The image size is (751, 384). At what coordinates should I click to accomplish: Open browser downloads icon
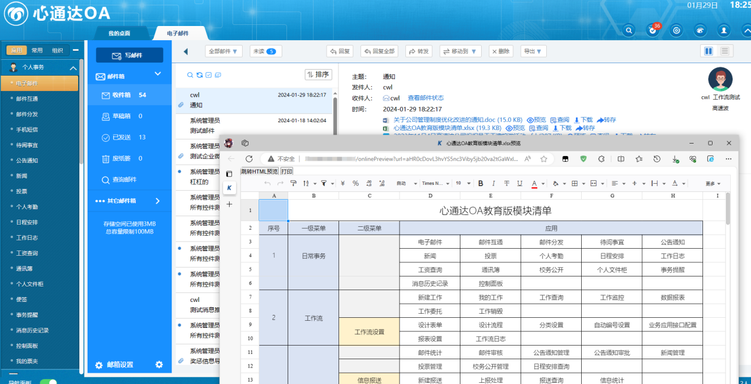pos(675,159)
